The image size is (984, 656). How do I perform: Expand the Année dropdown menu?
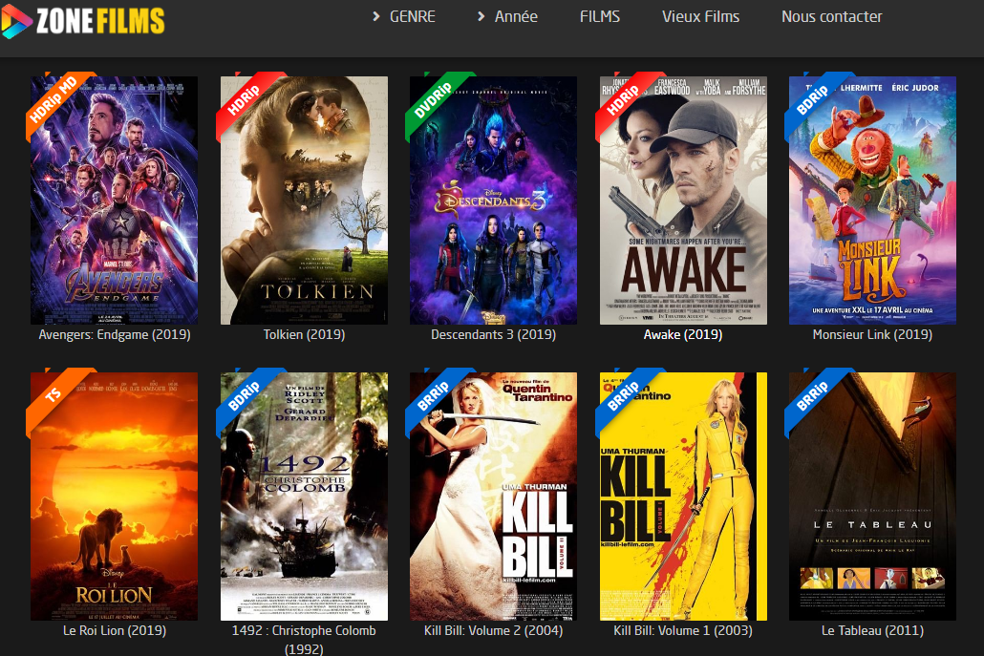pos(507,17)
